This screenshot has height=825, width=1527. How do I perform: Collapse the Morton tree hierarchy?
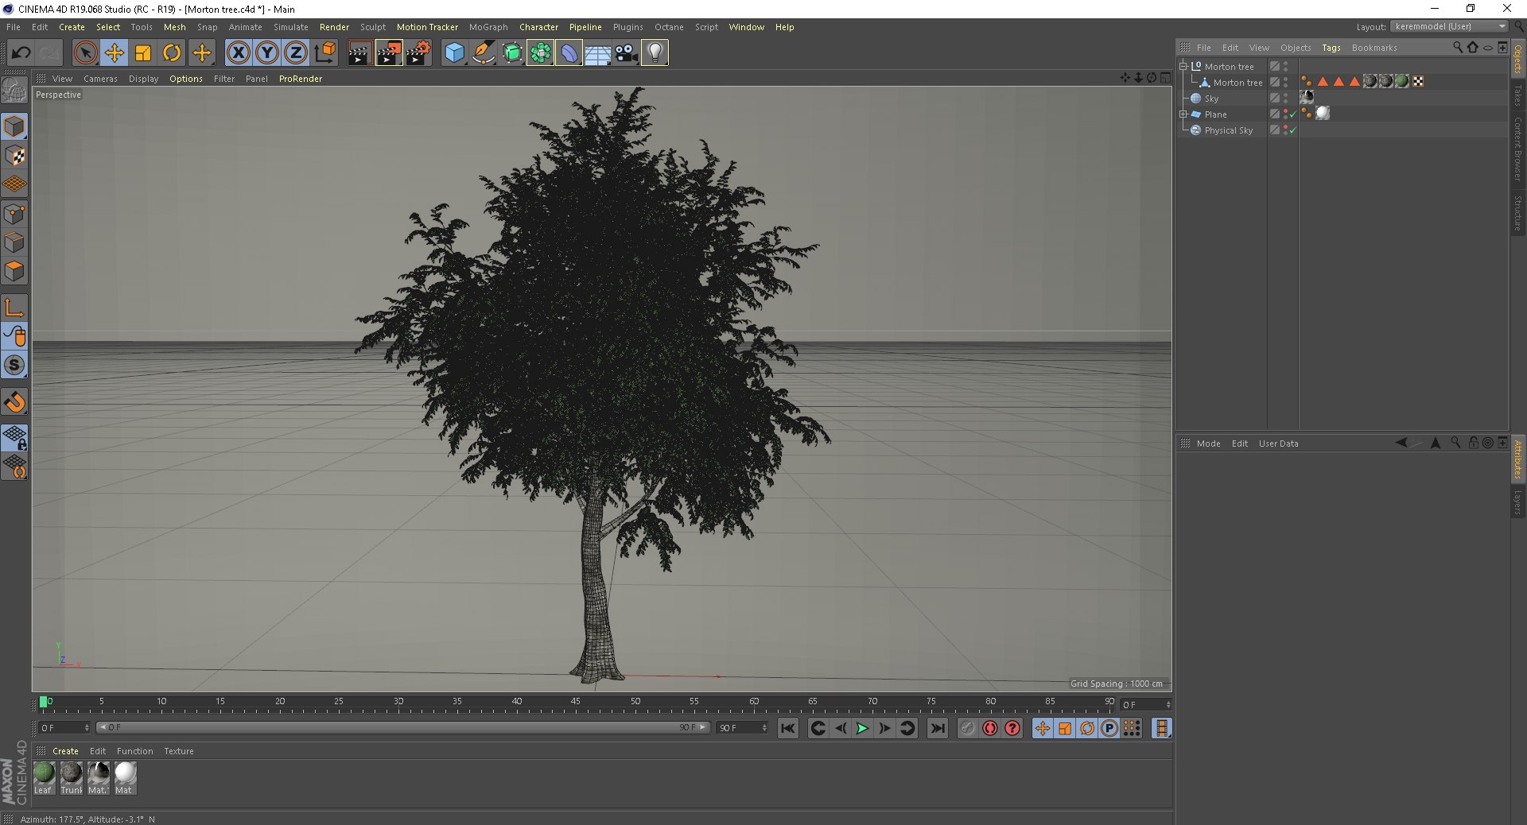pos(1183,67)
